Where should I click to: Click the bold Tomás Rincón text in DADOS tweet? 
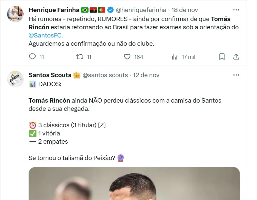(49, 100)
